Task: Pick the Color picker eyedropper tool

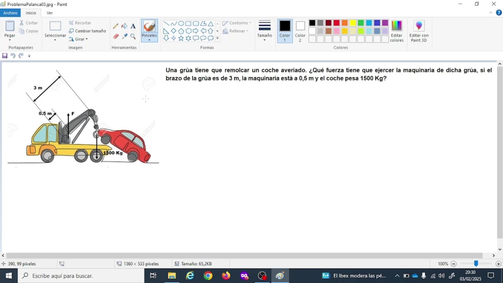Action: point(124,36)
